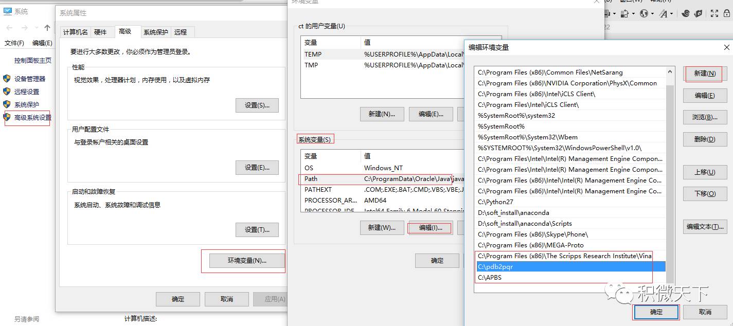
Task: Click 变量 column header in system variables
Action: [x=331, y=156]
